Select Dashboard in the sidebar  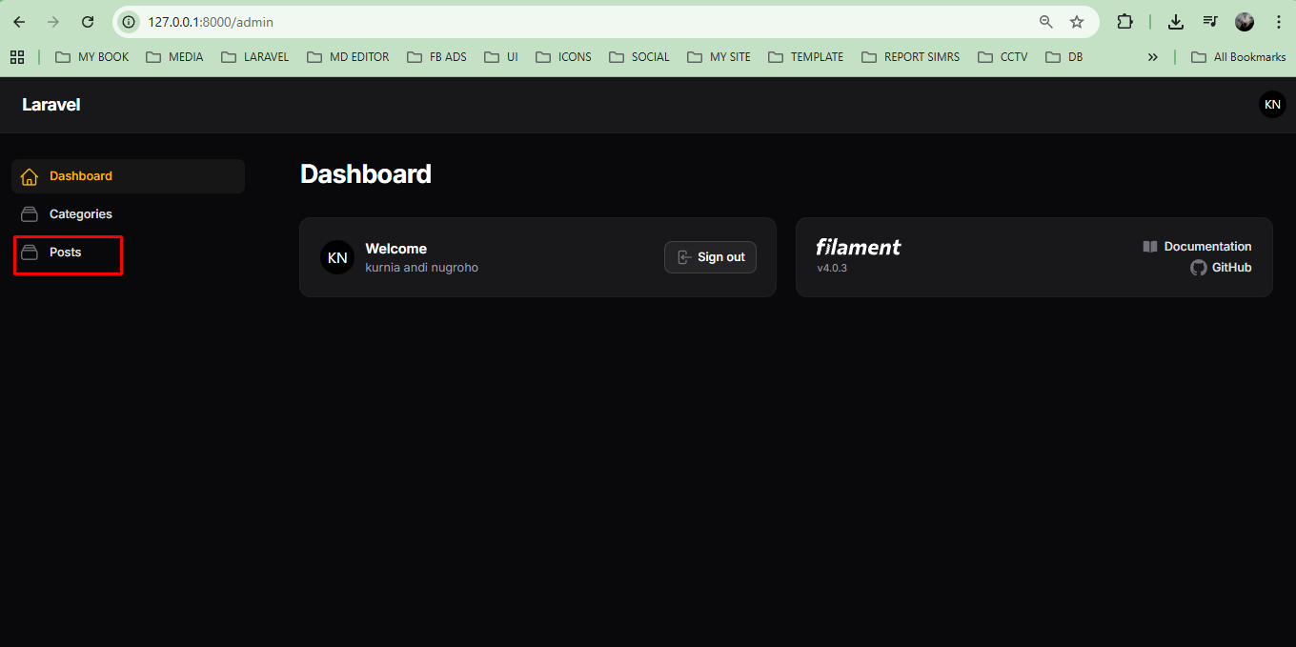click(x=81, y=176)
